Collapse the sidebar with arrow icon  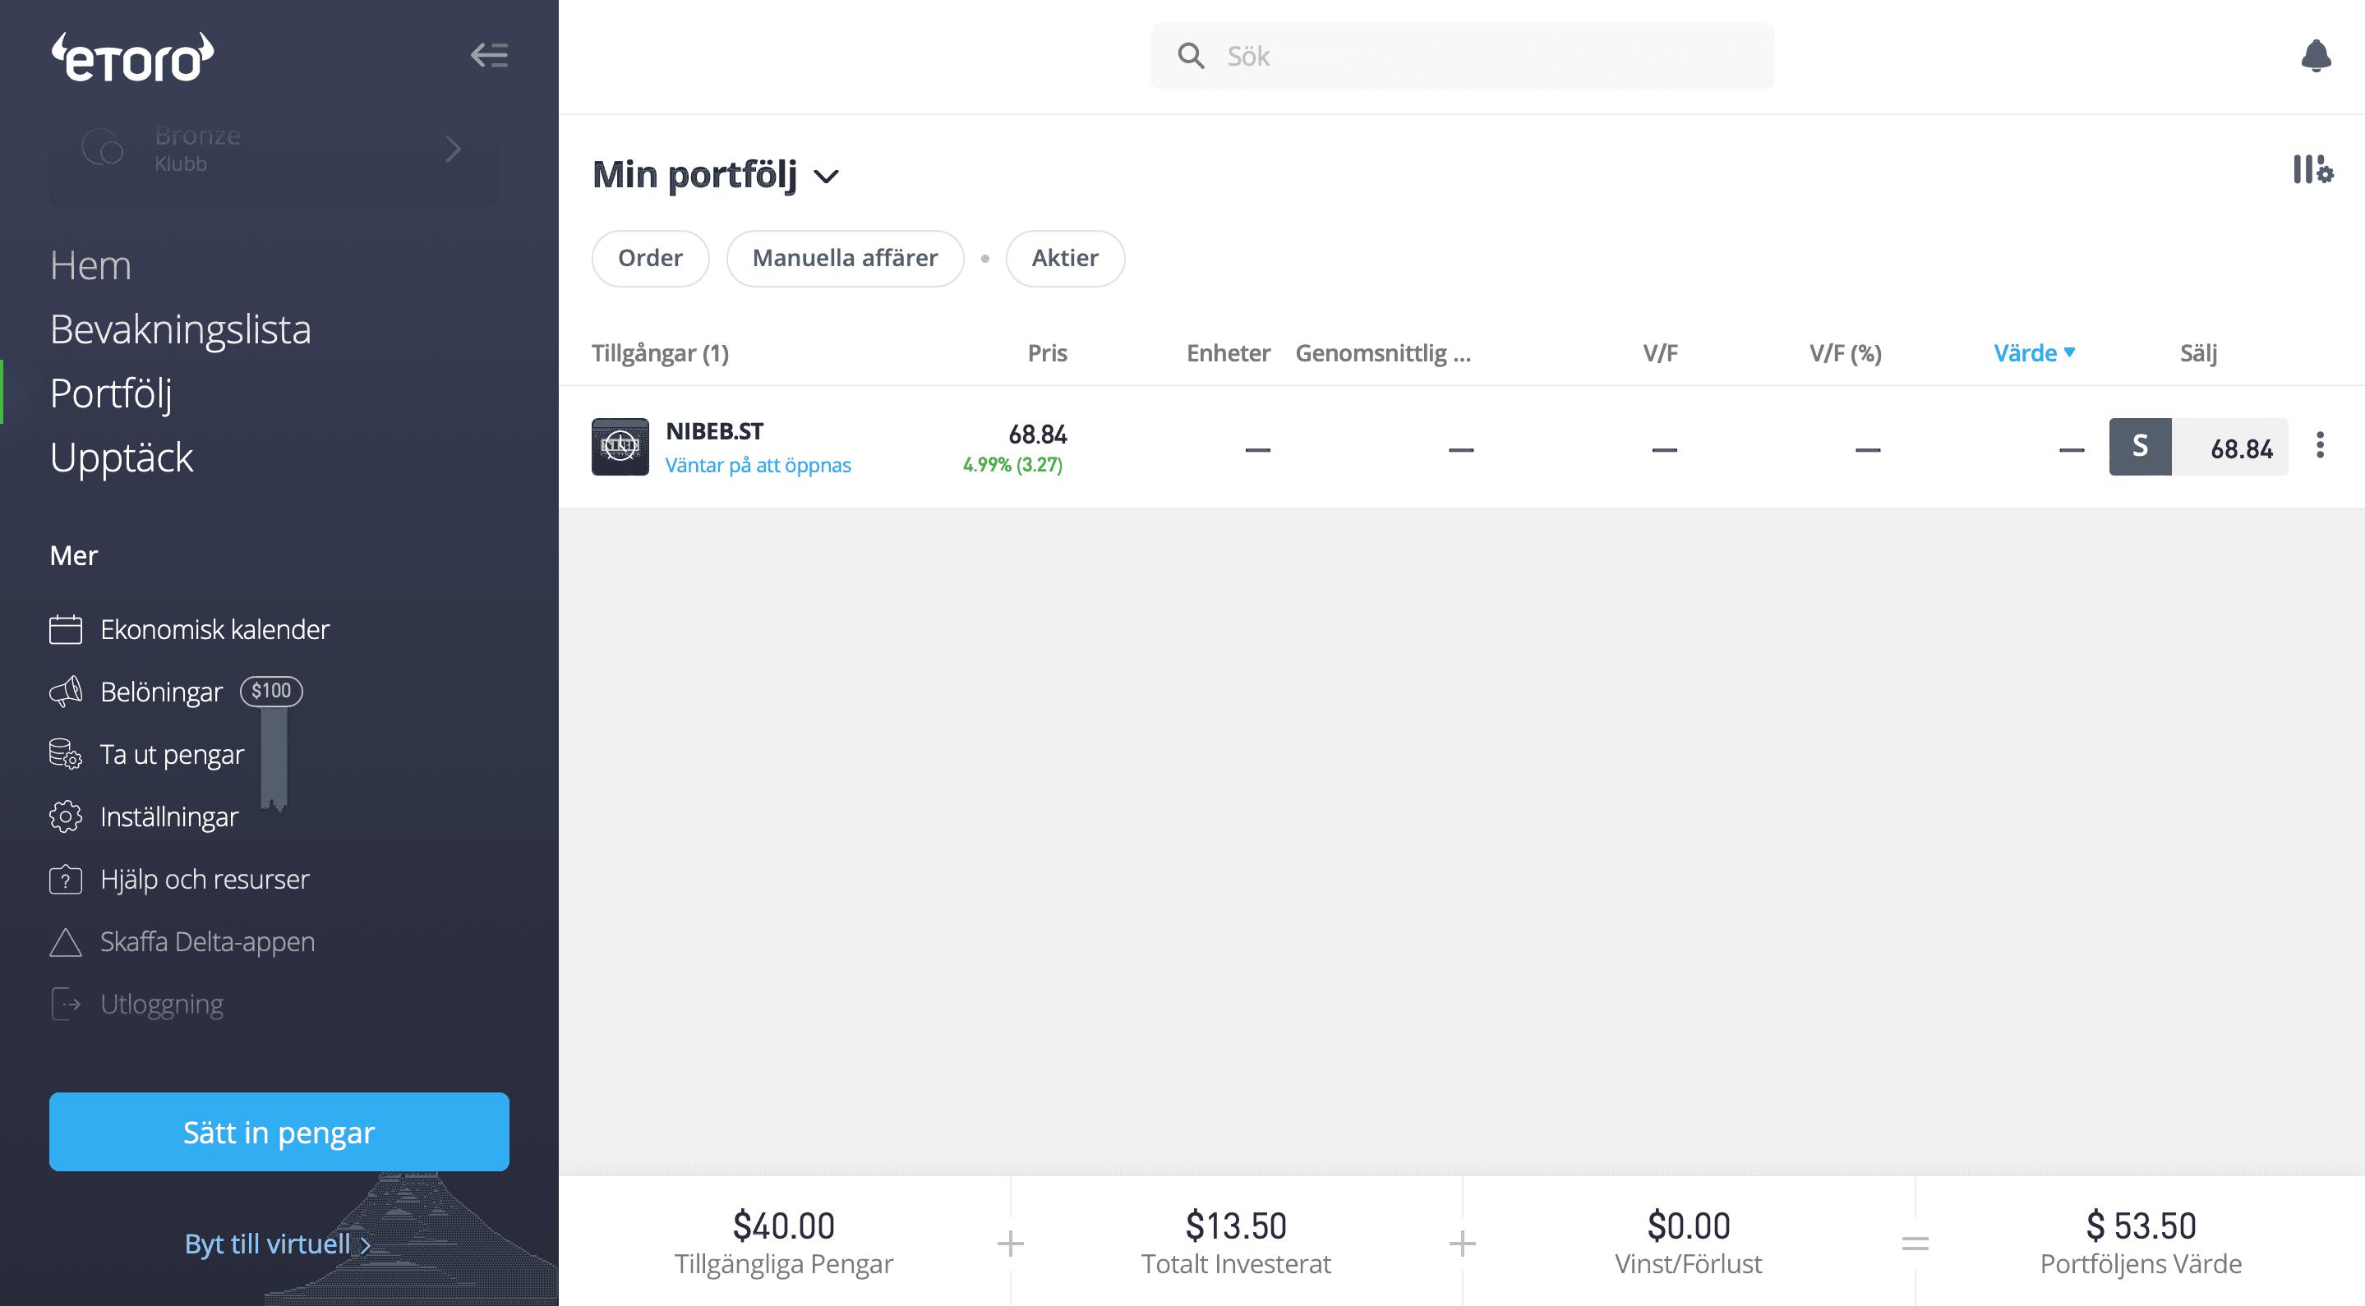[489, 55]
